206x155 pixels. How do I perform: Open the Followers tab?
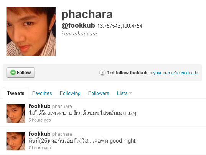point(99,93)
